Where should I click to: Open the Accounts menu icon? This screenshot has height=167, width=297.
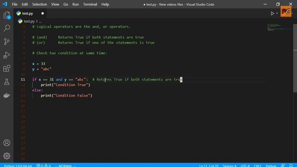coord(6,142)
